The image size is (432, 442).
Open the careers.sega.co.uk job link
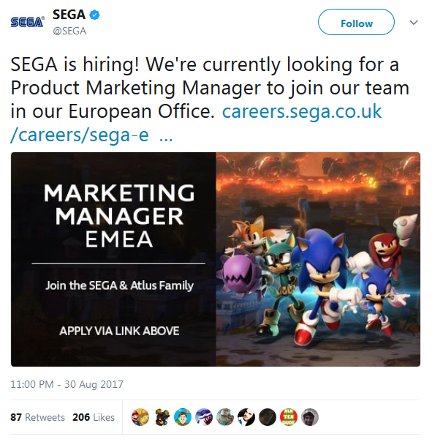click(x=196, y=123)
